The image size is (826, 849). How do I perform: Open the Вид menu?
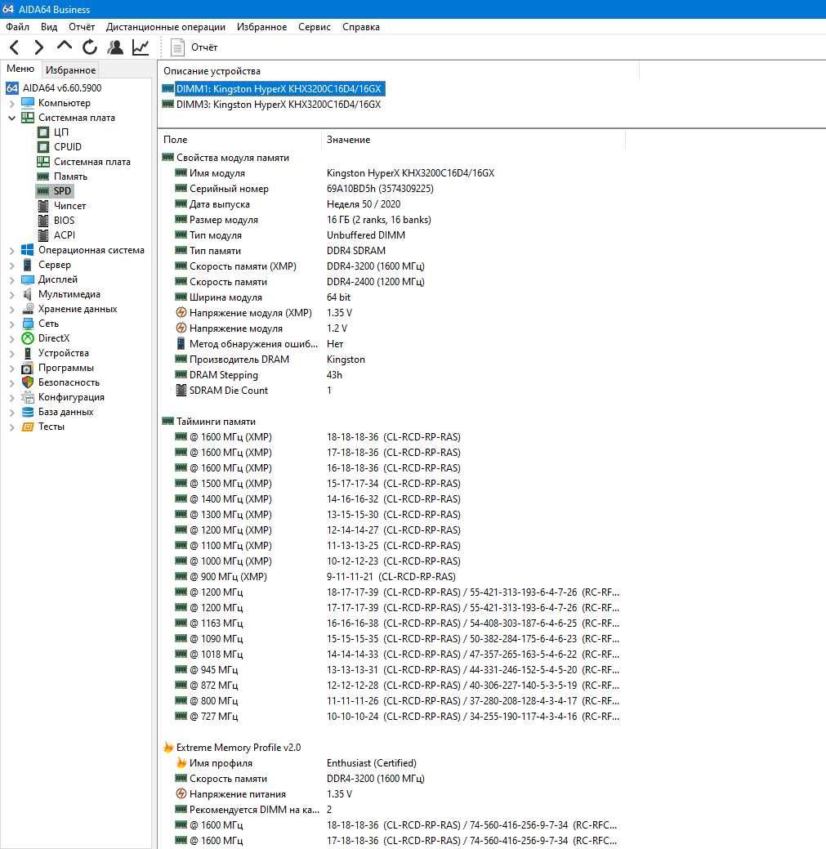49,26
